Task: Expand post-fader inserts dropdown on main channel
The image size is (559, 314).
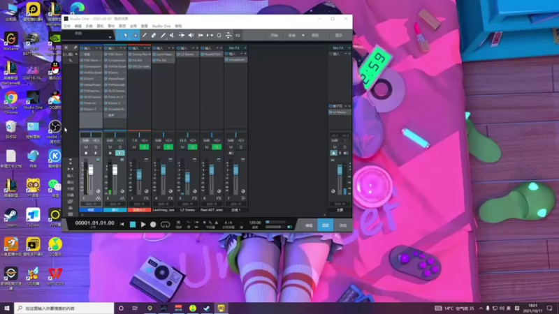Action: tap(345, 106)
